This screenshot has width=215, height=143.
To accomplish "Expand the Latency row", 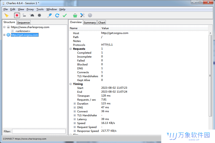I will pos(75,119).
